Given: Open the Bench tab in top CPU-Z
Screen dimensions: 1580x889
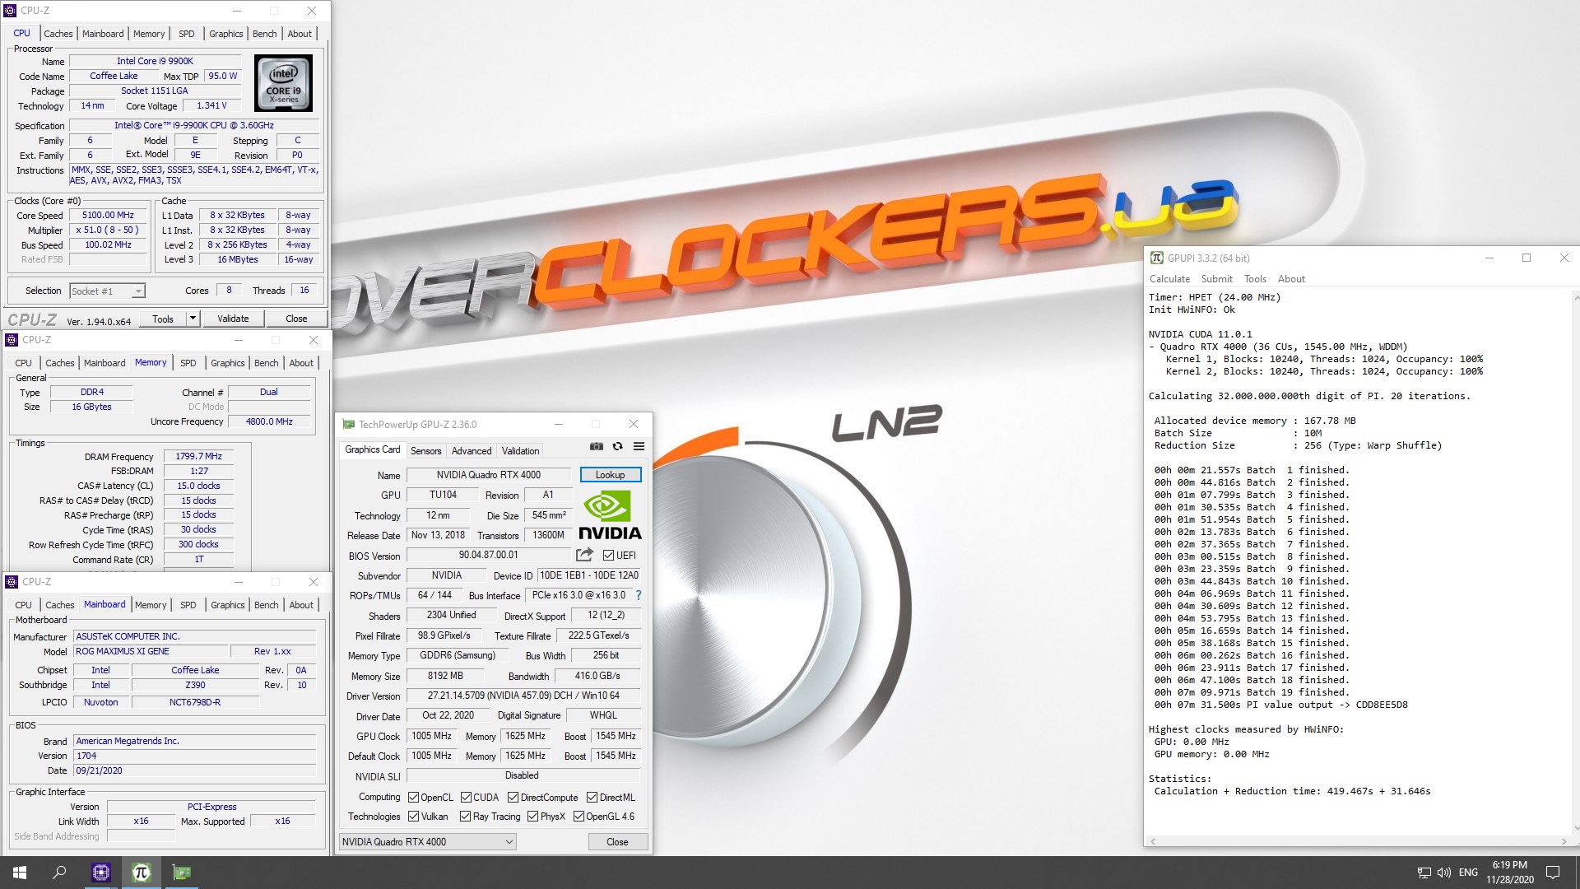Looking at the screenshot, I should pos(265,34).
